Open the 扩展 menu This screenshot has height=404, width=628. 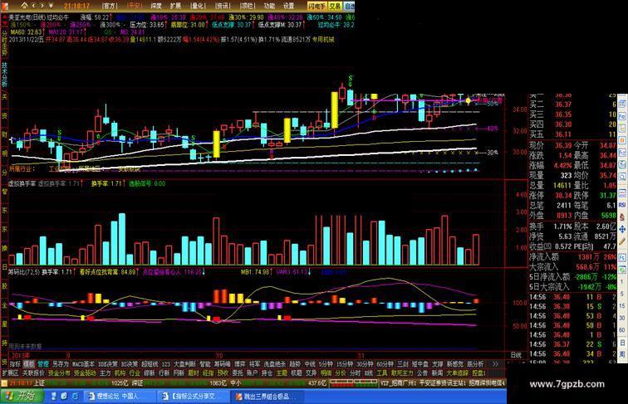pyautogui.click(x=175, y=6)
